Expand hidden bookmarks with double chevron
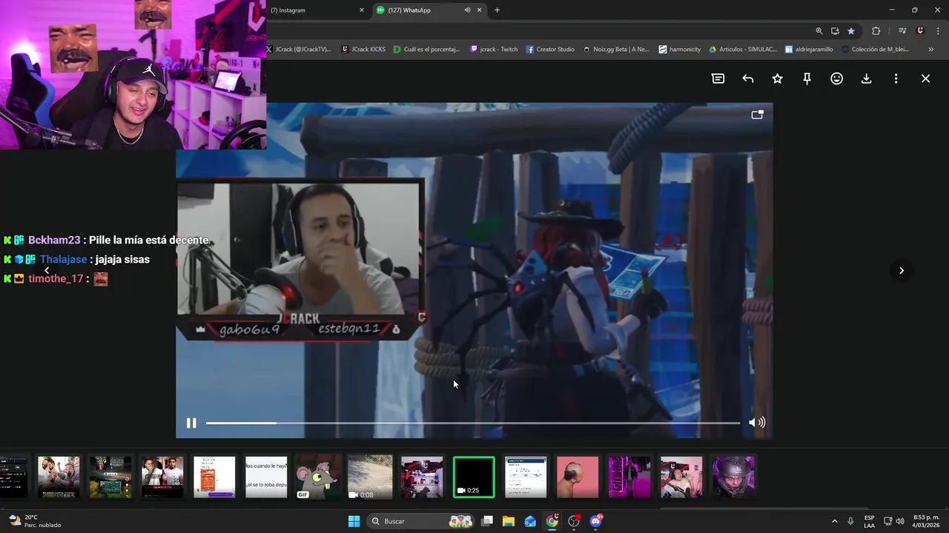 coord(931,50)
